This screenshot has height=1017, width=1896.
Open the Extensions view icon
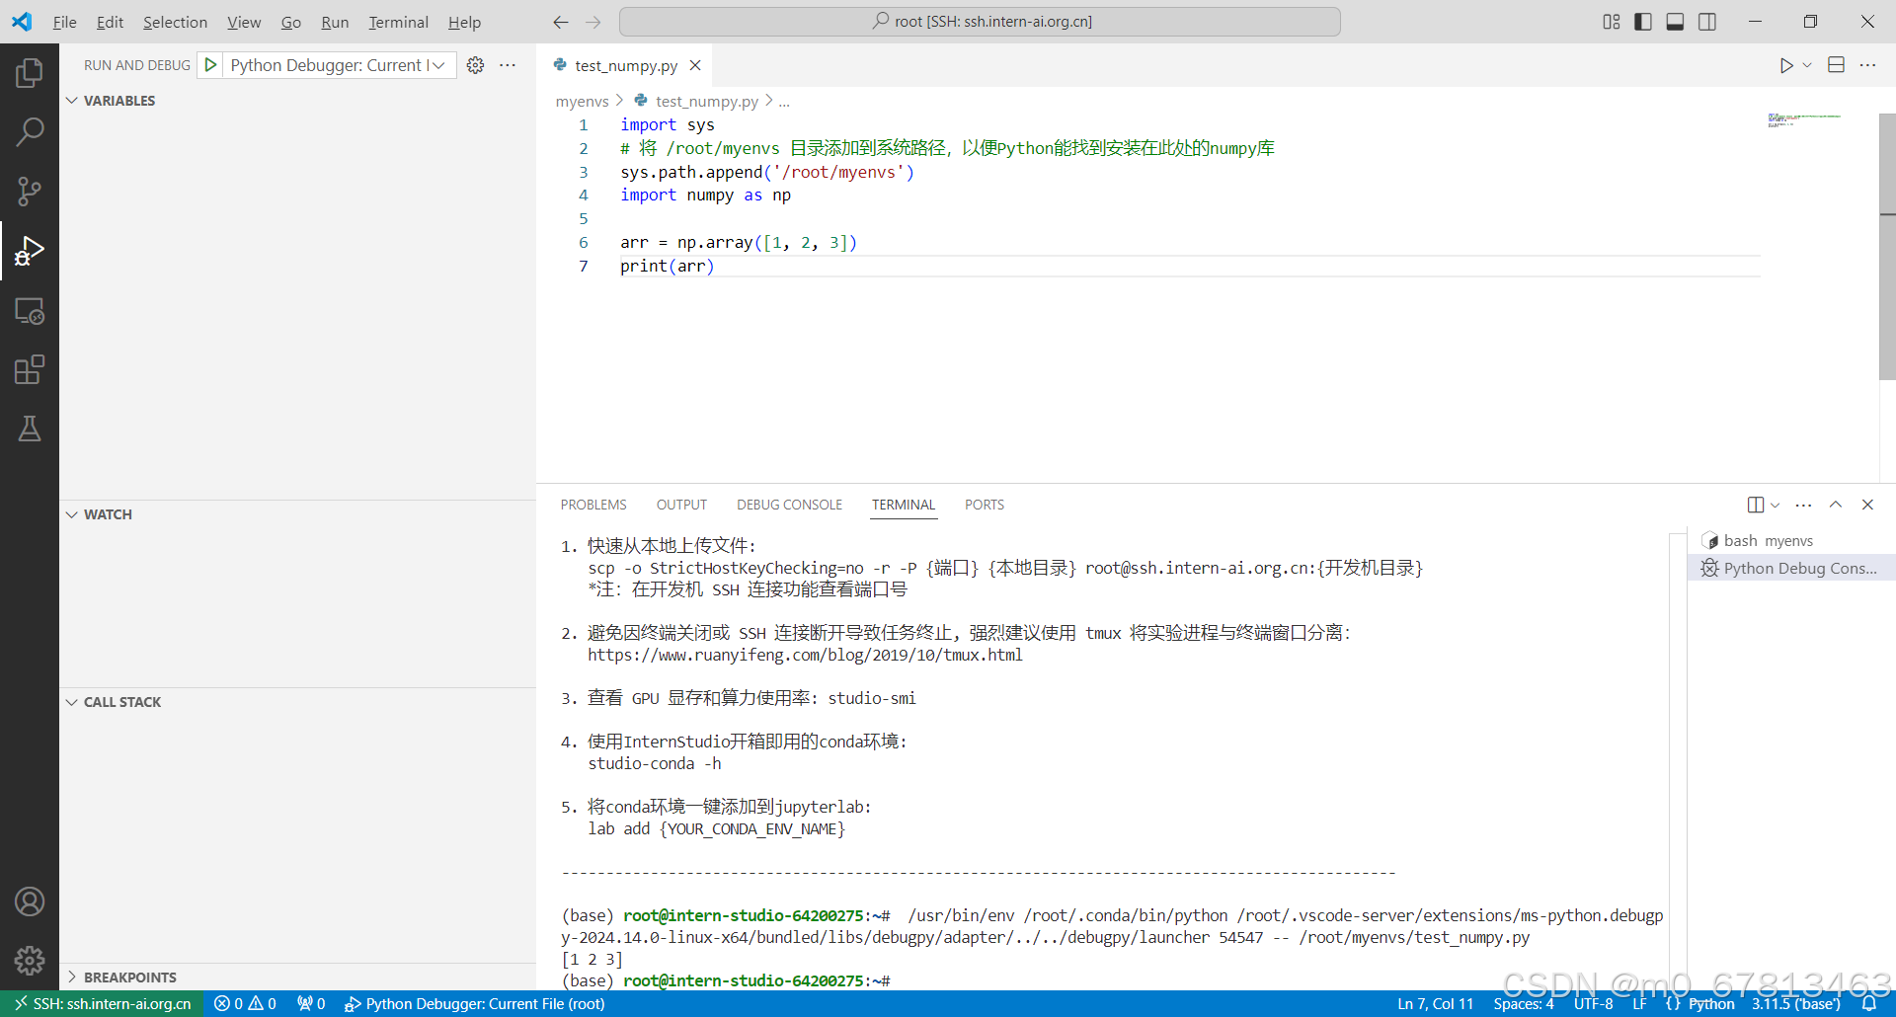coord(30,369)
